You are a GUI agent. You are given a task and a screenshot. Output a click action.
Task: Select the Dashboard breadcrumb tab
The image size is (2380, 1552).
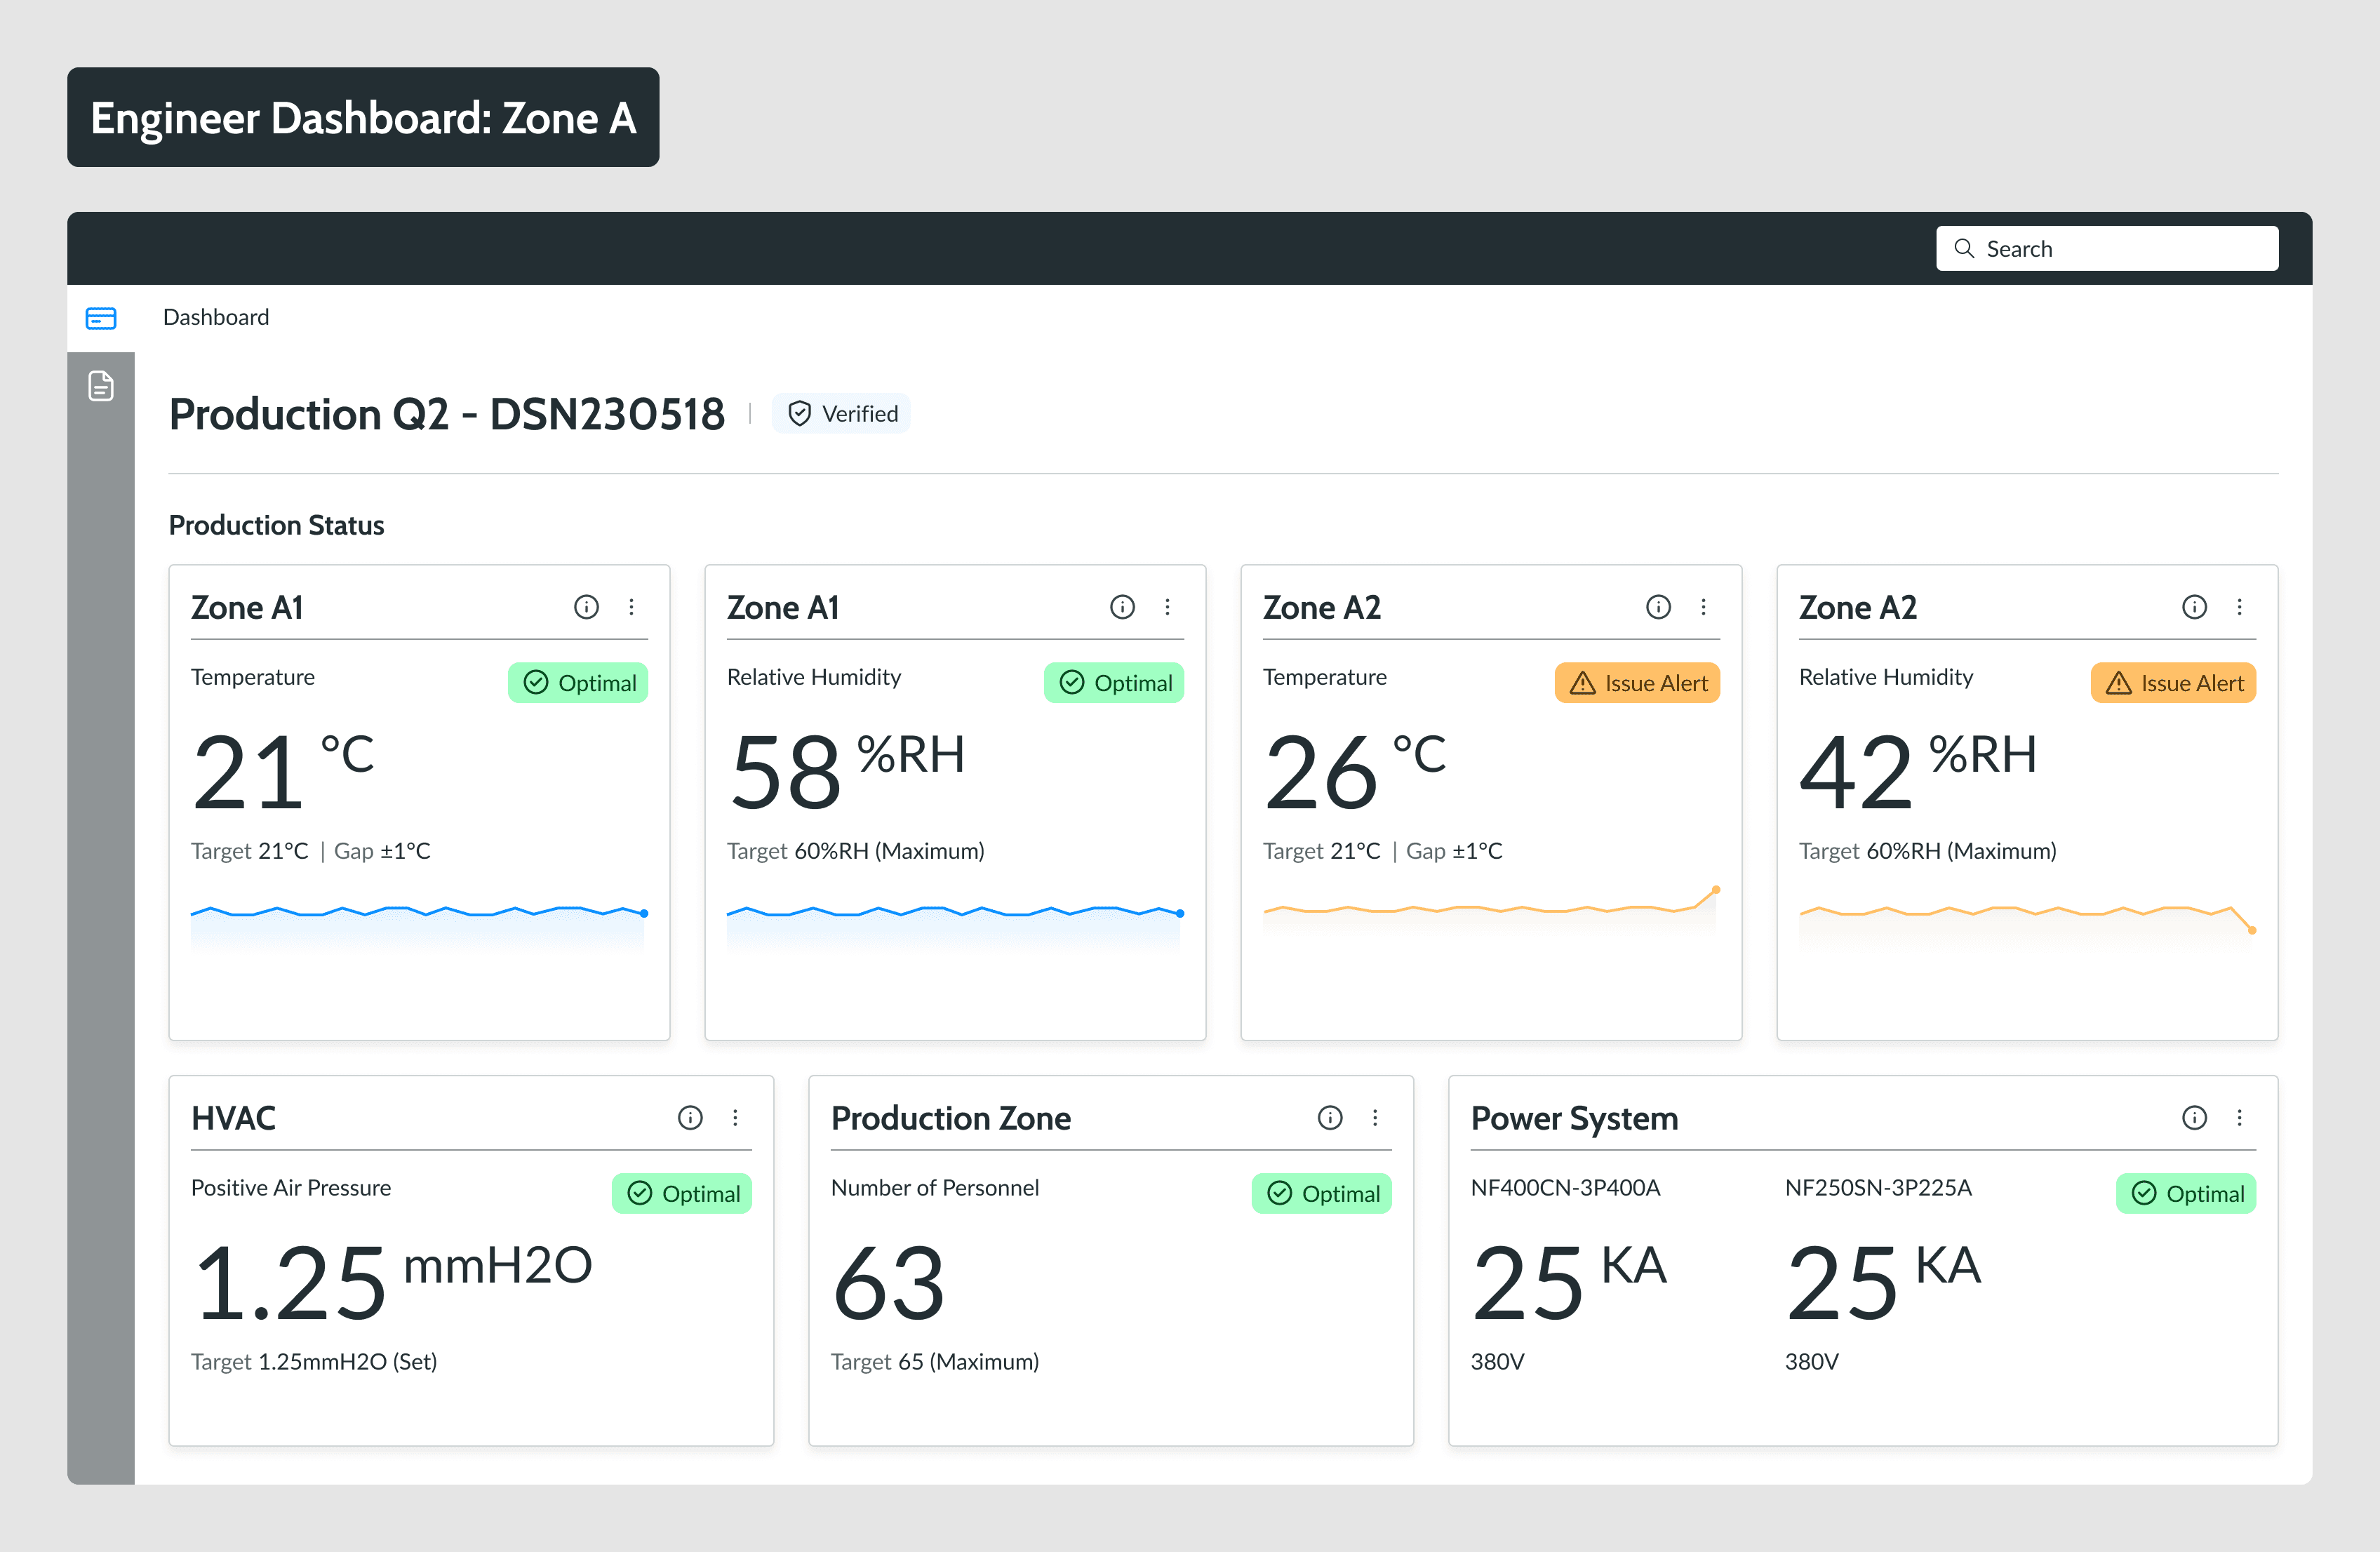[x=216, y=317]
